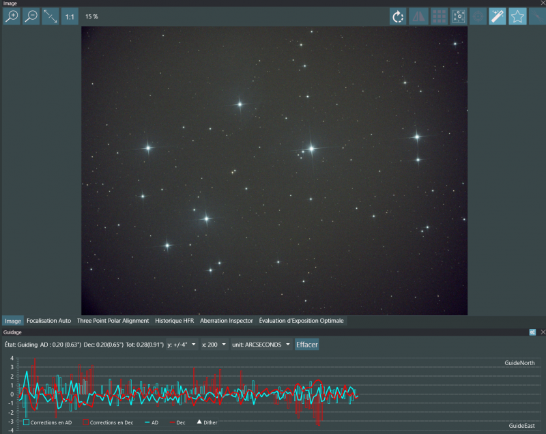Open Évaluation d'Exposition Optimale tab
Screen dimensions: 546x434
pos(301,321)
